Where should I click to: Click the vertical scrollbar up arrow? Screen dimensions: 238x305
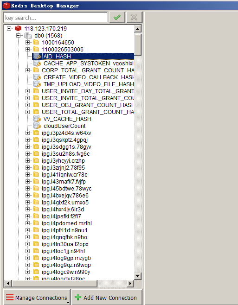pos(137,29)
